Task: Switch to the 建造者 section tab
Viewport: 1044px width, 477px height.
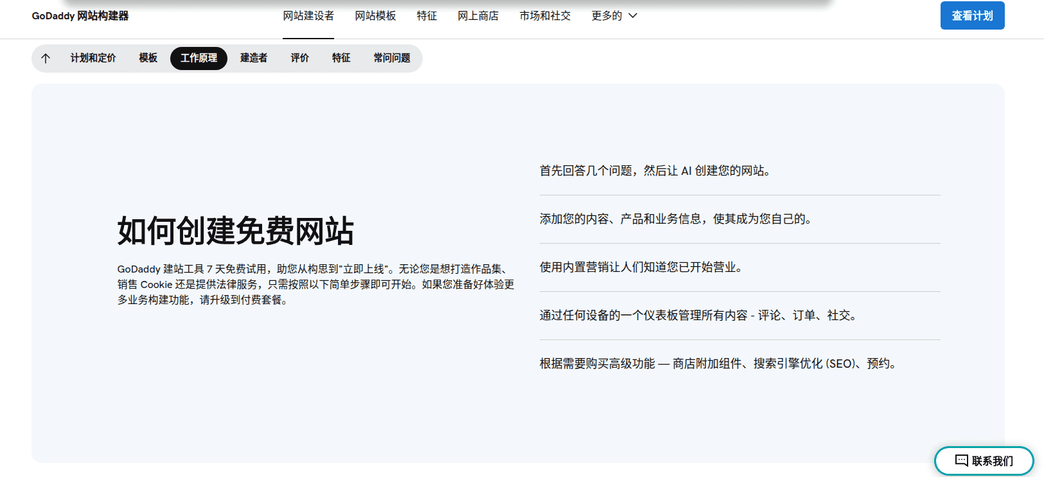Action: [254, 59]
